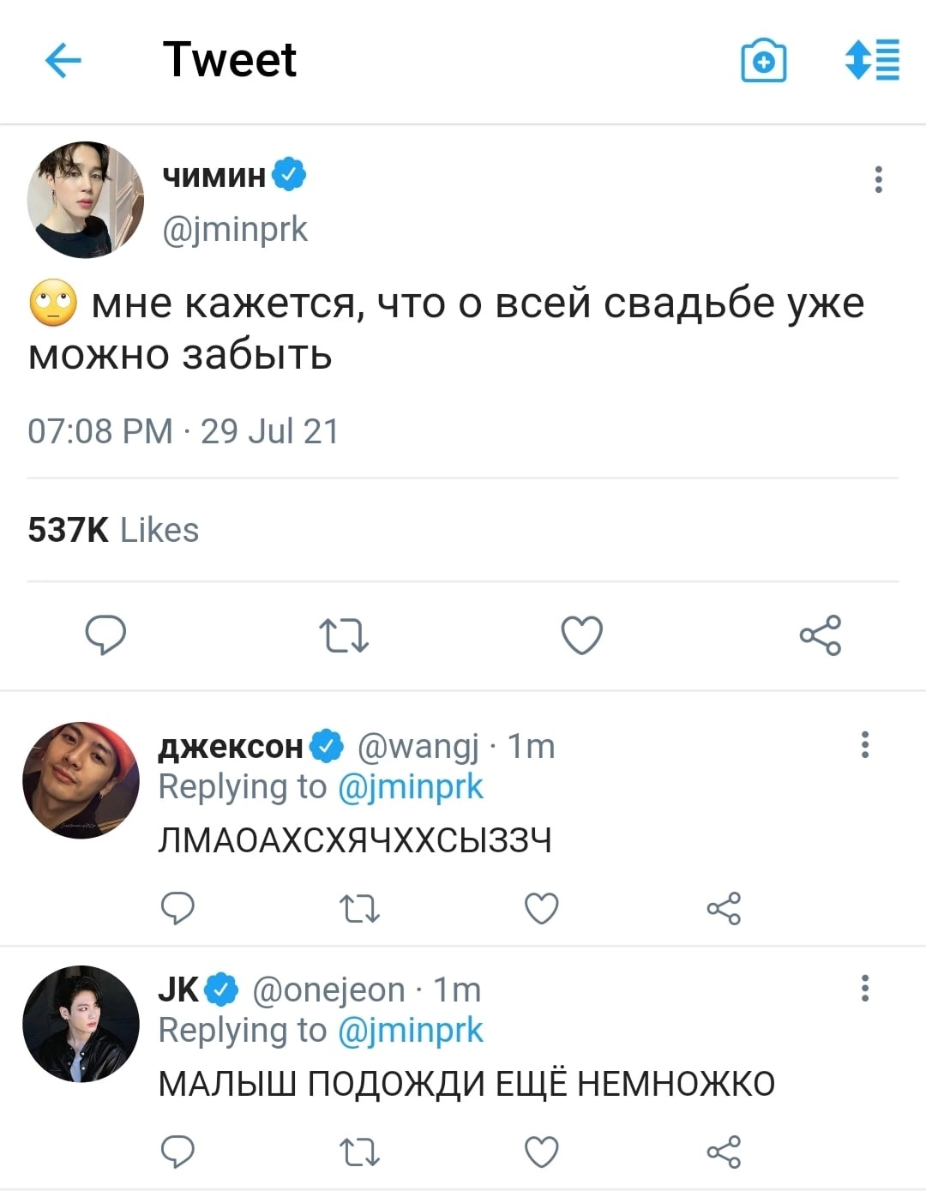
Task: Tap the camera screenshot icon in header
Action: tap(763, 61)
